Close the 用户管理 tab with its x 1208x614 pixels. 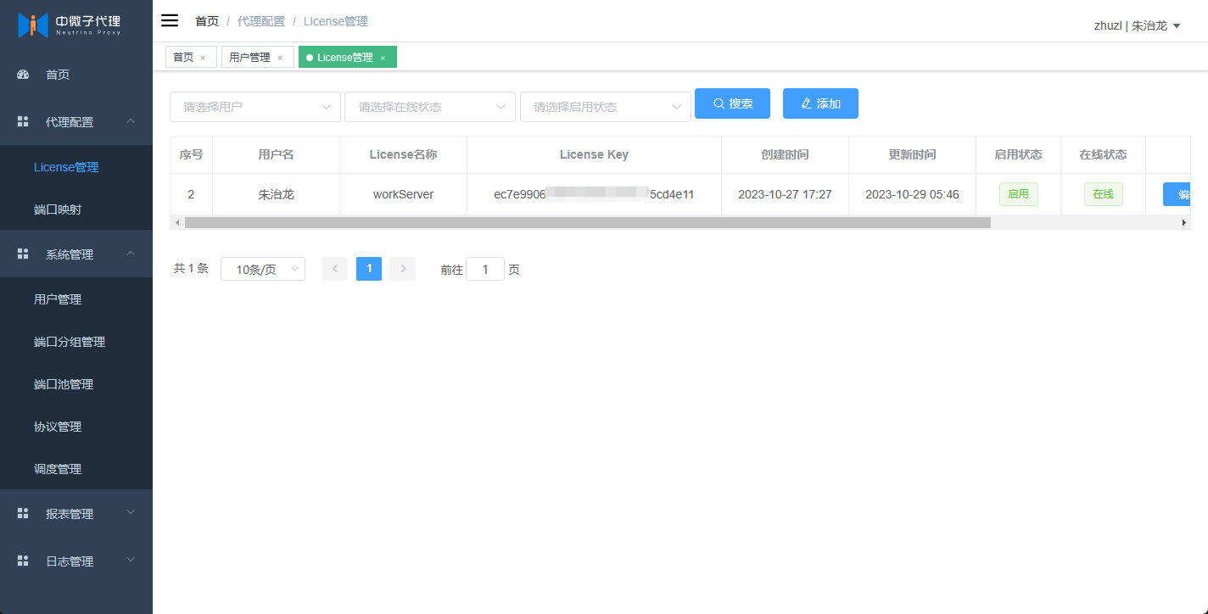[x=280, y=58]
